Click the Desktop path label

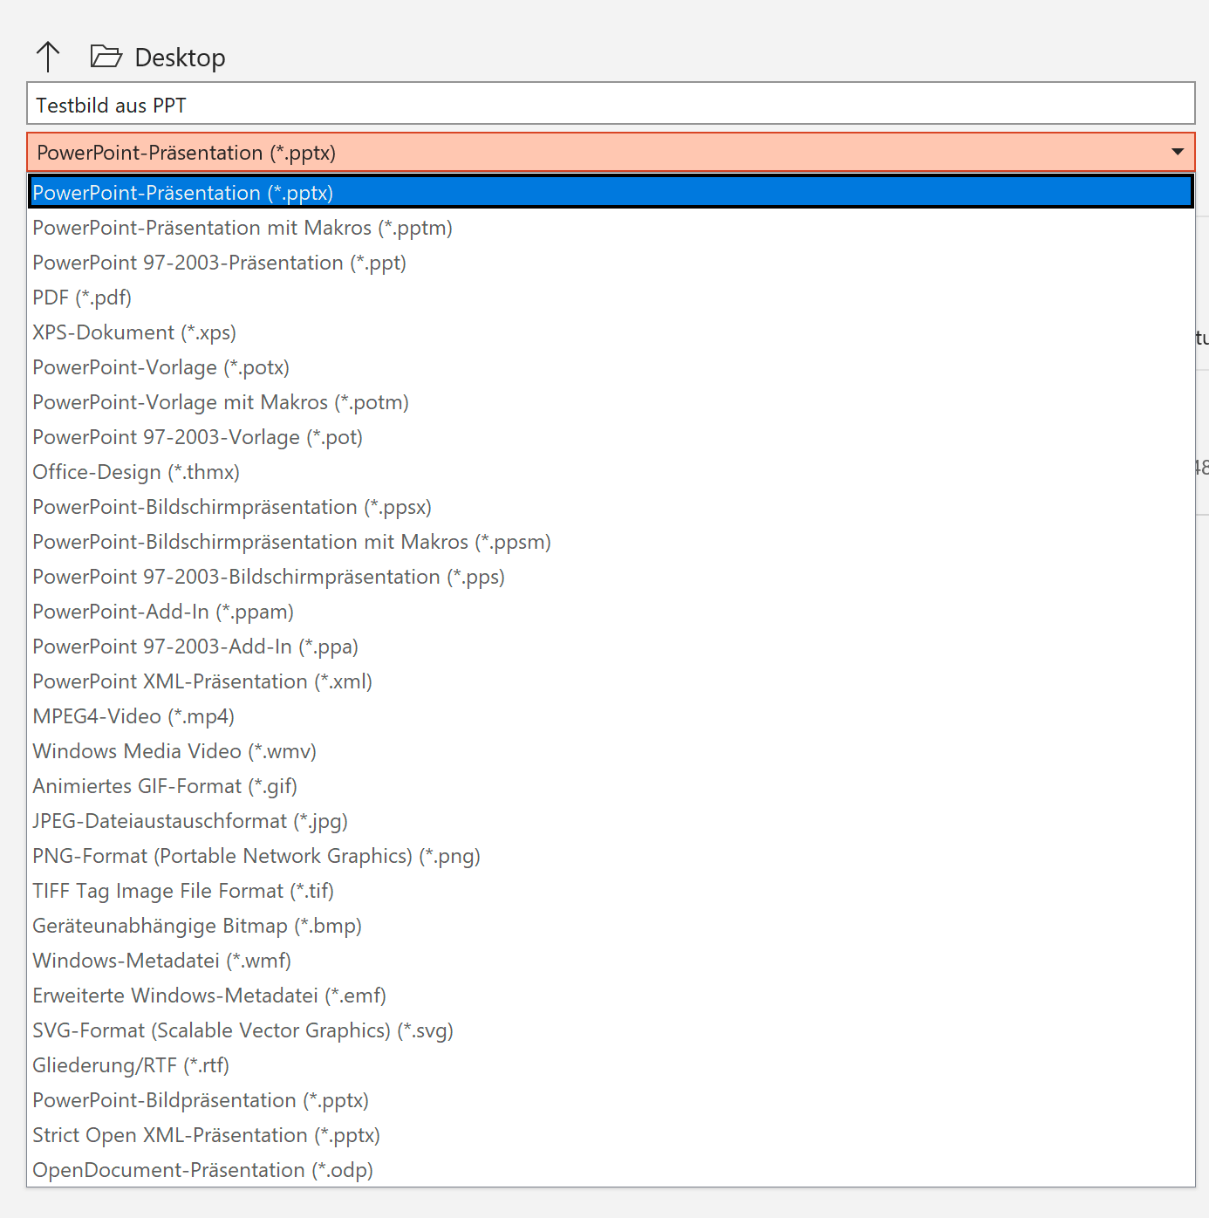coord(180,58)
